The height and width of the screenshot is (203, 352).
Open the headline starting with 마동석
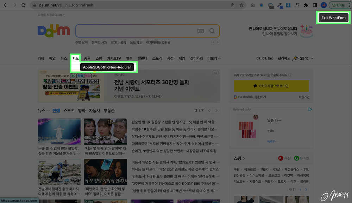pos(175,162)
